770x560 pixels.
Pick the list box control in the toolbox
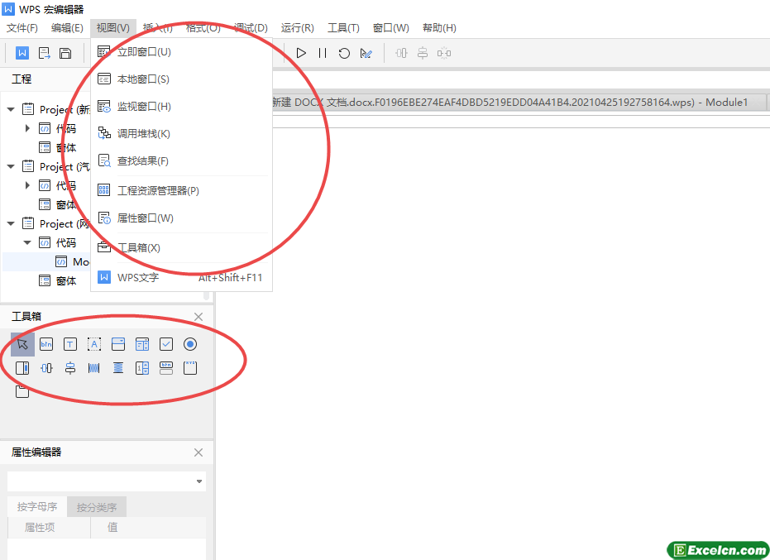pos(142,344)
